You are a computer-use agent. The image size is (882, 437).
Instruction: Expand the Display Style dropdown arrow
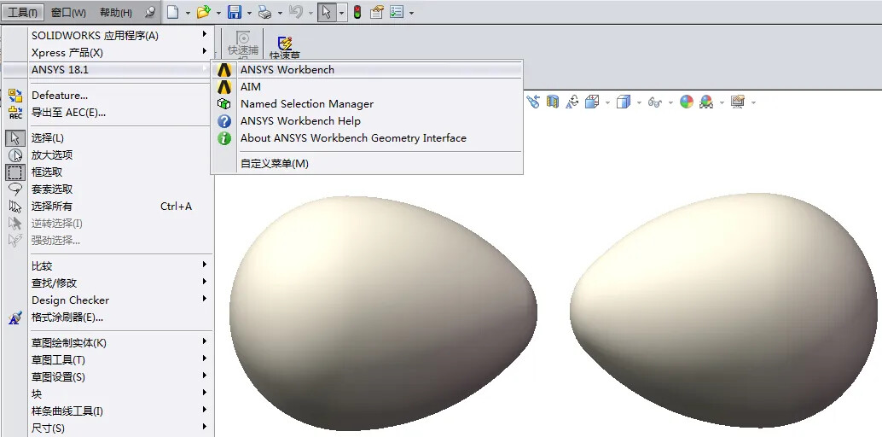pos(639,102)
